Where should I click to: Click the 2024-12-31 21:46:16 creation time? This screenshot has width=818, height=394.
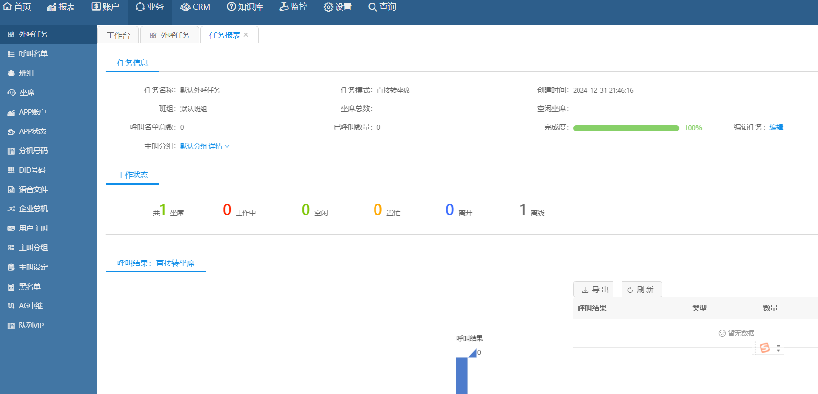603,90
